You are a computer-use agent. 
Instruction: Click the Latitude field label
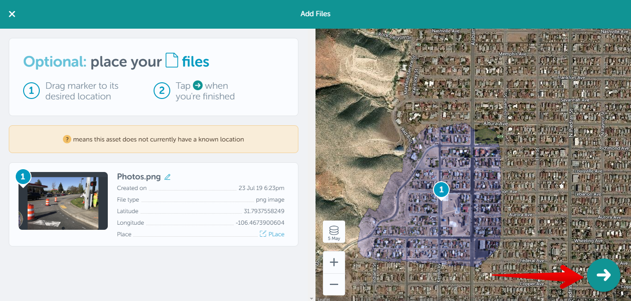click(128, 211)
